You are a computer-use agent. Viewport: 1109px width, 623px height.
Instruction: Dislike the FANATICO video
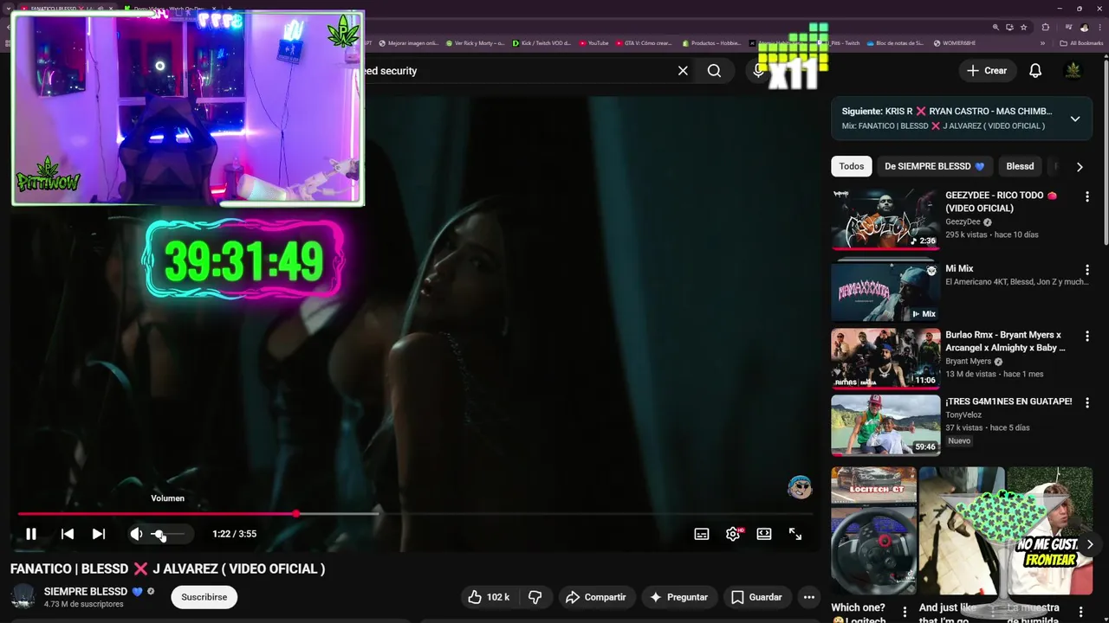(535, 597)
